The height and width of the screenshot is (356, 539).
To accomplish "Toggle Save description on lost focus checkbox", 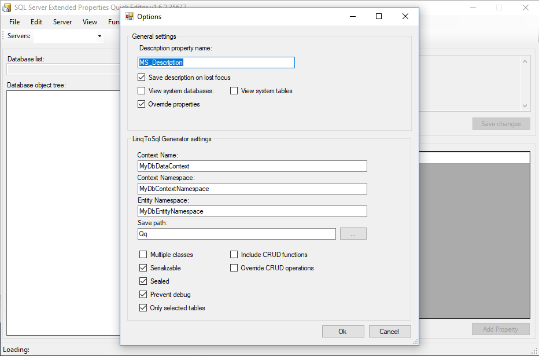I will [x=142, y=78].
